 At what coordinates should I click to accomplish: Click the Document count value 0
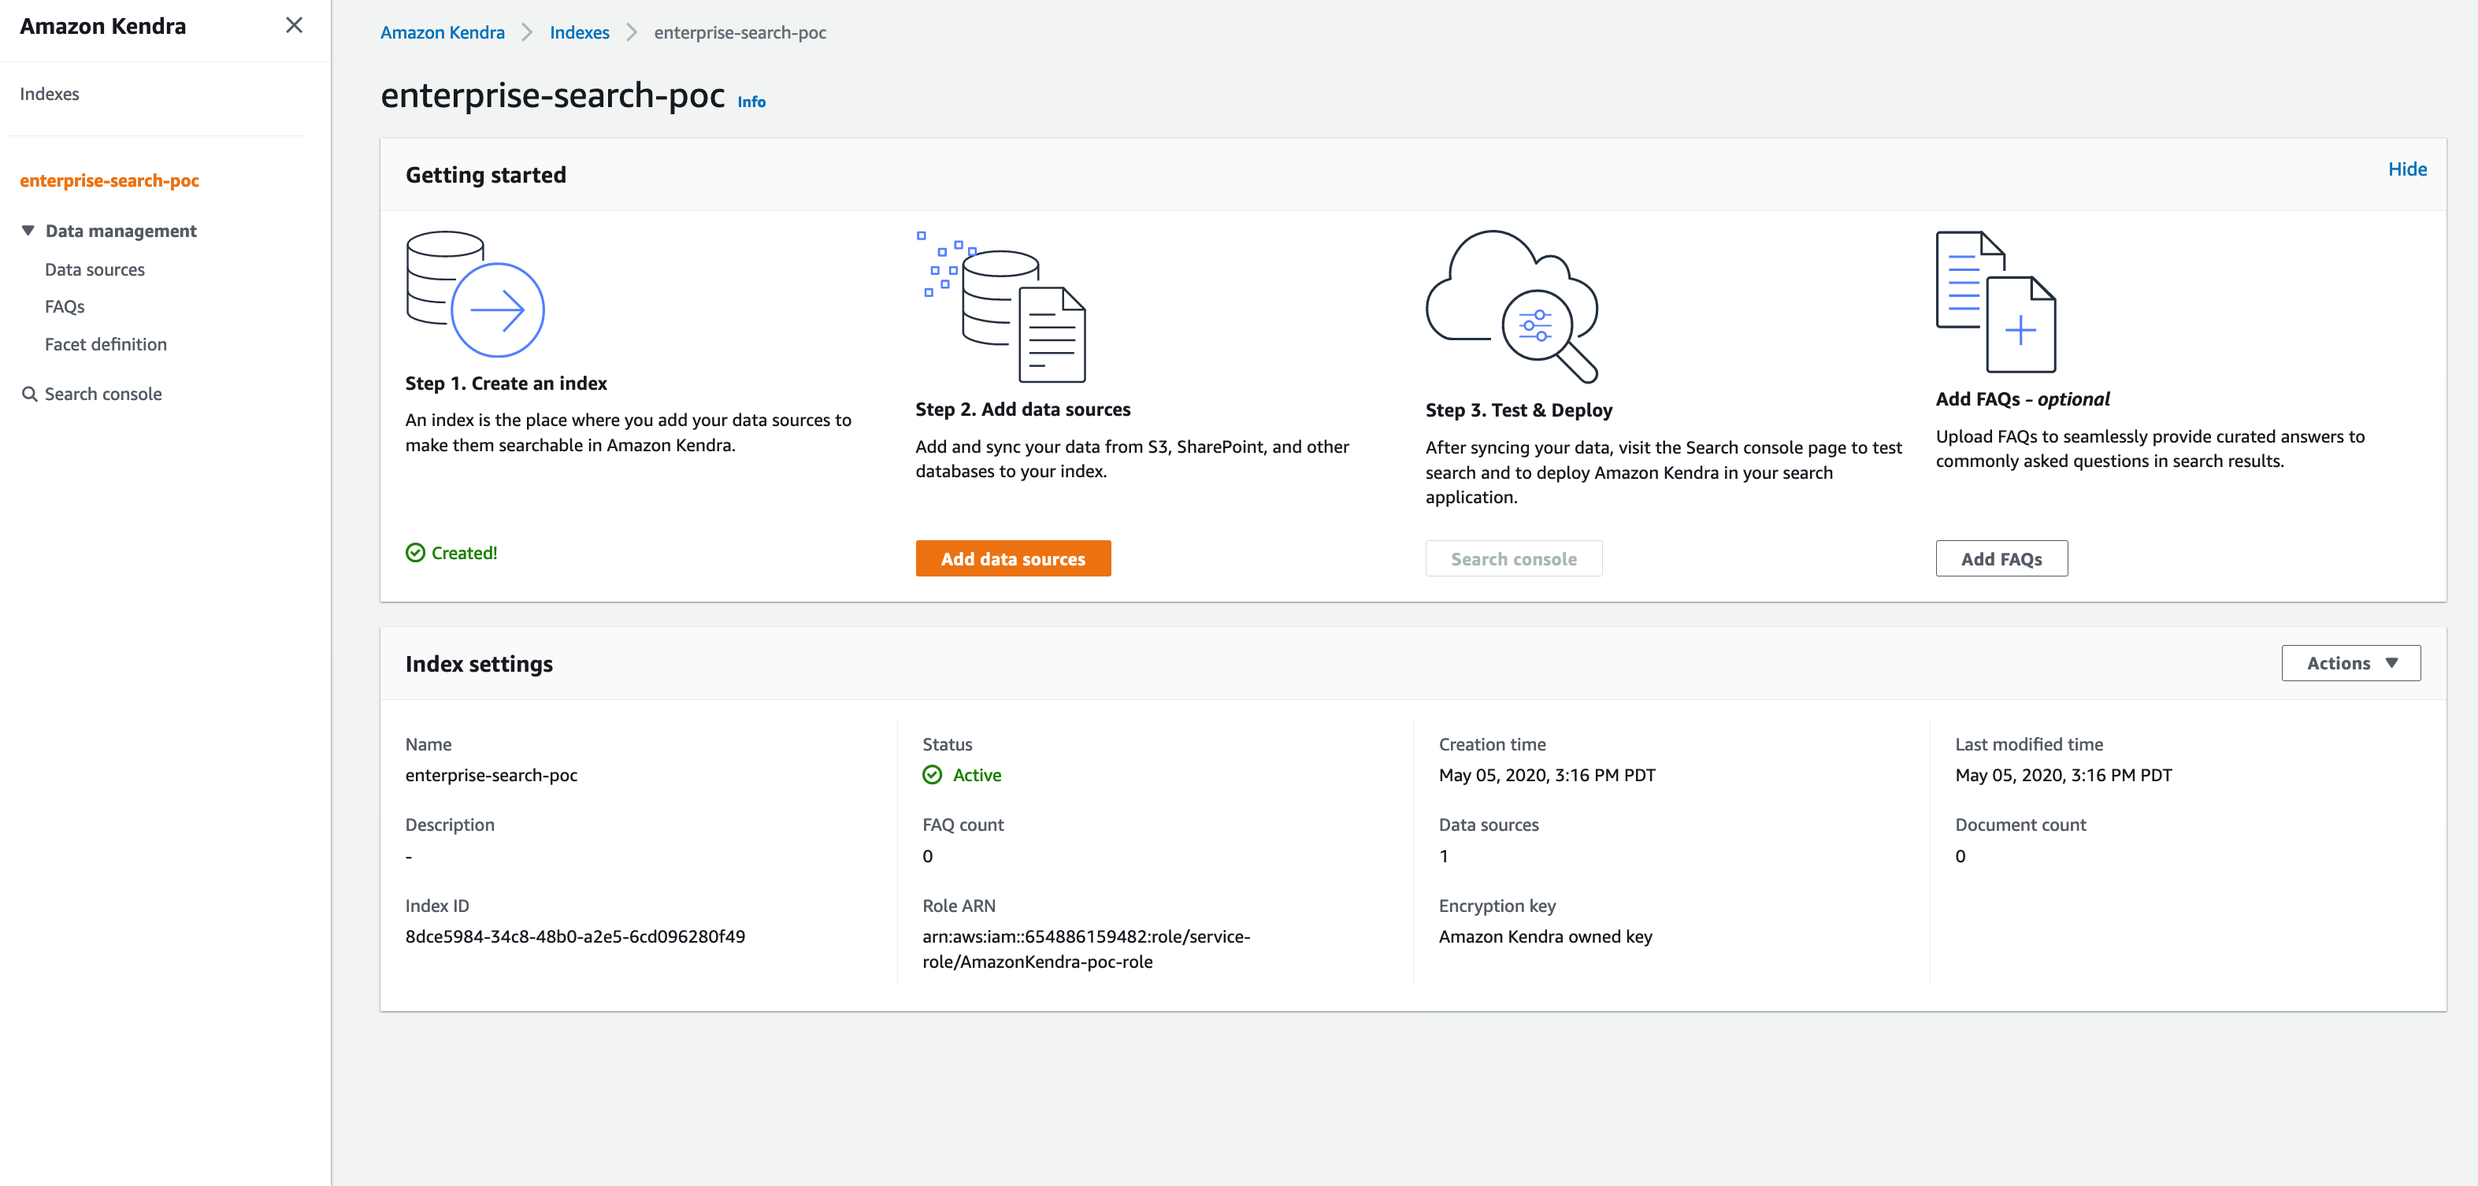(x=1961, y=855)
